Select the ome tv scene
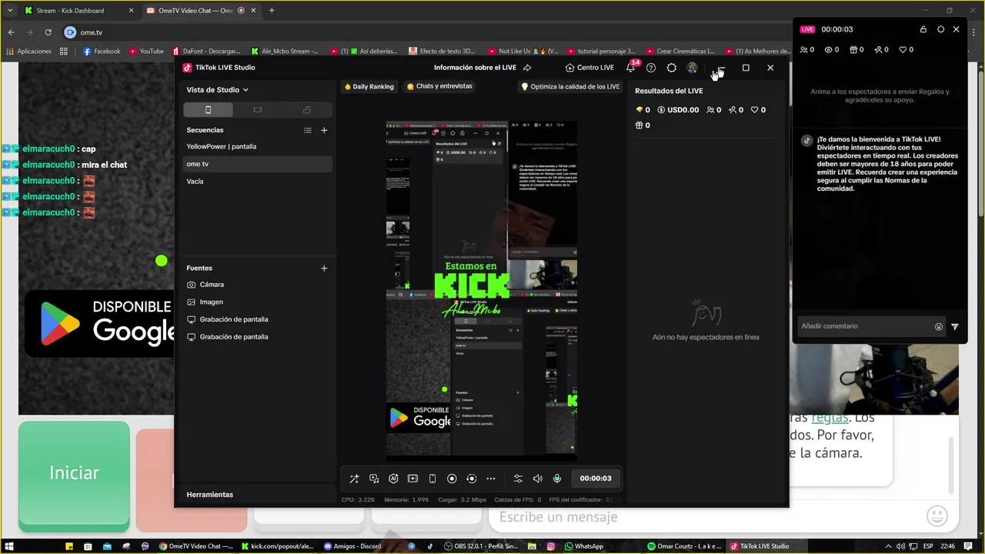The width and height of the screenshot is (985, 554). [258, 164]
